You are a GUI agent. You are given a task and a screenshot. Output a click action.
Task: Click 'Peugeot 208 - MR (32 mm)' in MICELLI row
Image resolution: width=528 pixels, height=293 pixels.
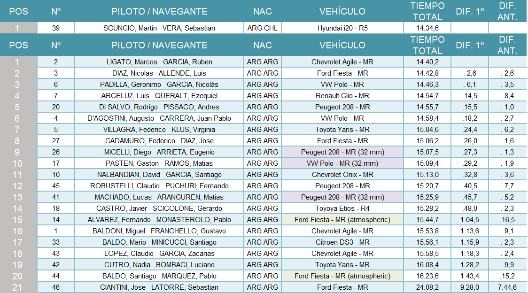coord(342,152)
